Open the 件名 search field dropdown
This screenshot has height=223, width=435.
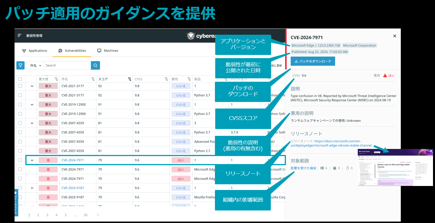pyautogui.click(x=36, y=66)
